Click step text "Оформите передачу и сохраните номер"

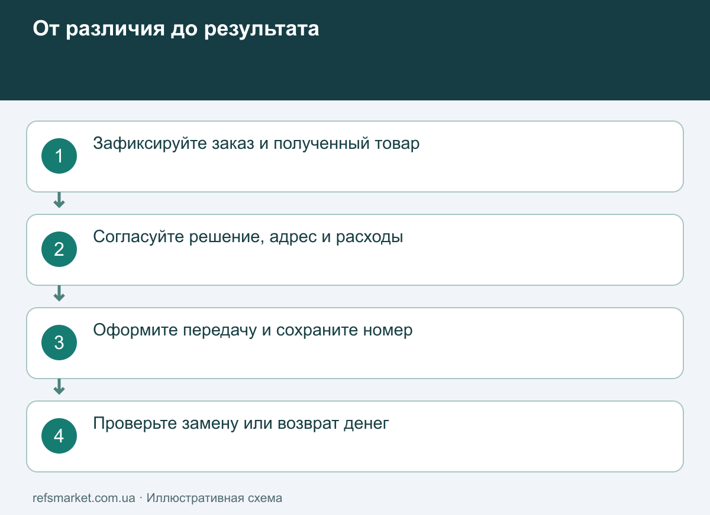pyautogui.click(x=253, y=330)
